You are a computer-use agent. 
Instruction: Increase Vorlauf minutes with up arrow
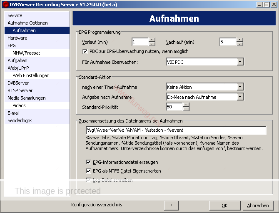[152, 40]
